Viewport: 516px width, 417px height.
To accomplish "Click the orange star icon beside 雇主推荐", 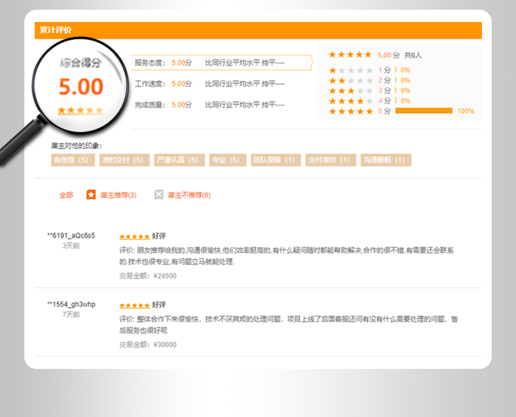I will 91,195.
